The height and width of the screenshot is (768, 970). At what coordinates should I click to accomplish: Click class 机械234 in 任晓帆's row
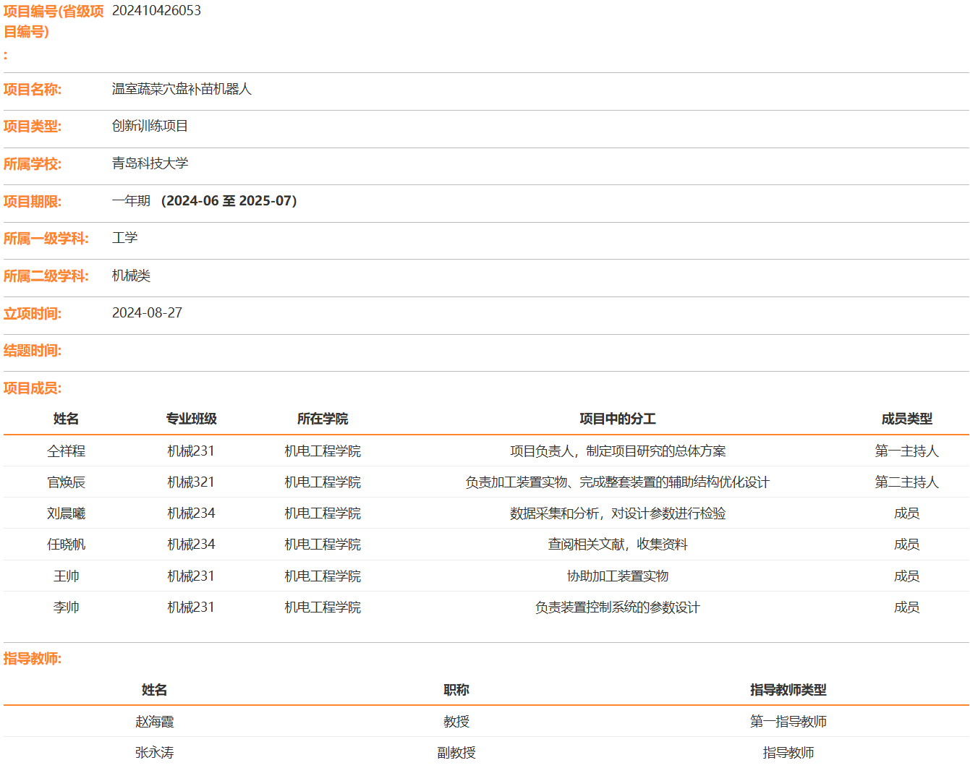191,545
